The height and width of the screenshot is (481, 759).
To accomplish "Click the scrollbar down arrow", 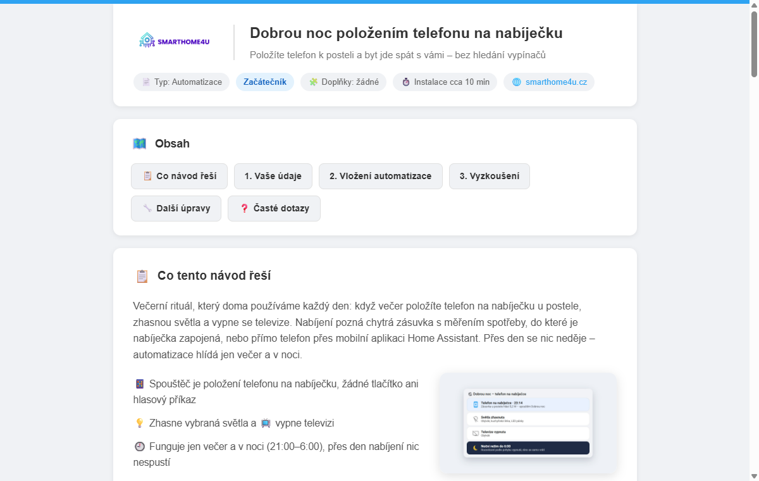I will (x=754, y=476).
